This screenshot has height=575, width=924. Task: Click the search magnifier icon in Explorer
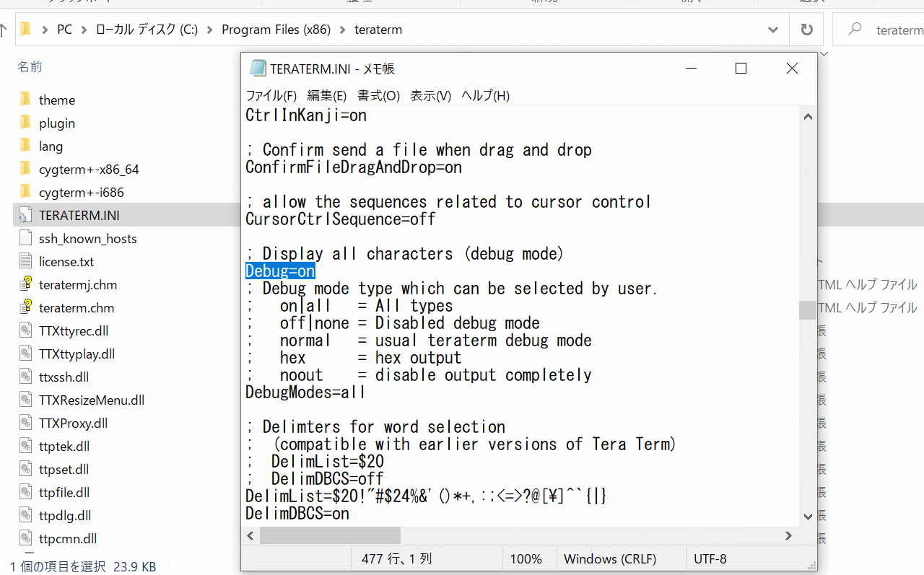pyautogui.click(x=855, y=30)
